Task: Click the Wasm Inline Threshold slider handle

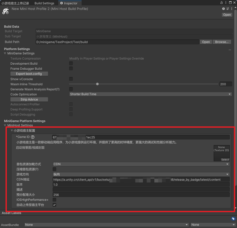Action: (x=97, y=84)
